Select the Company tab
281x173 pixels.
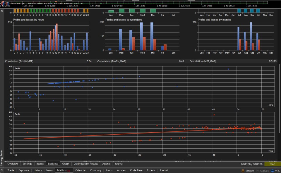point(95,170)
